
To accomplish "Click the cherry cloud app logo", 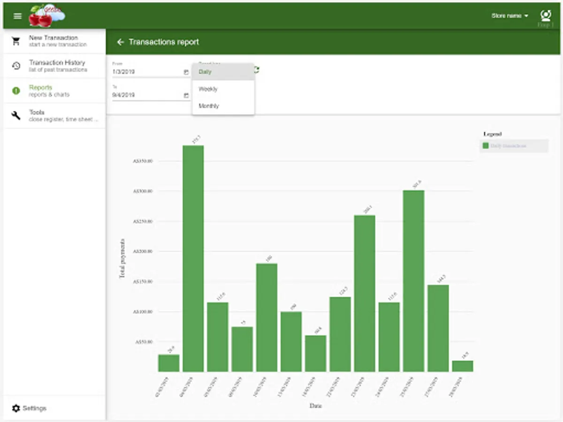I will tap(46, 15).
